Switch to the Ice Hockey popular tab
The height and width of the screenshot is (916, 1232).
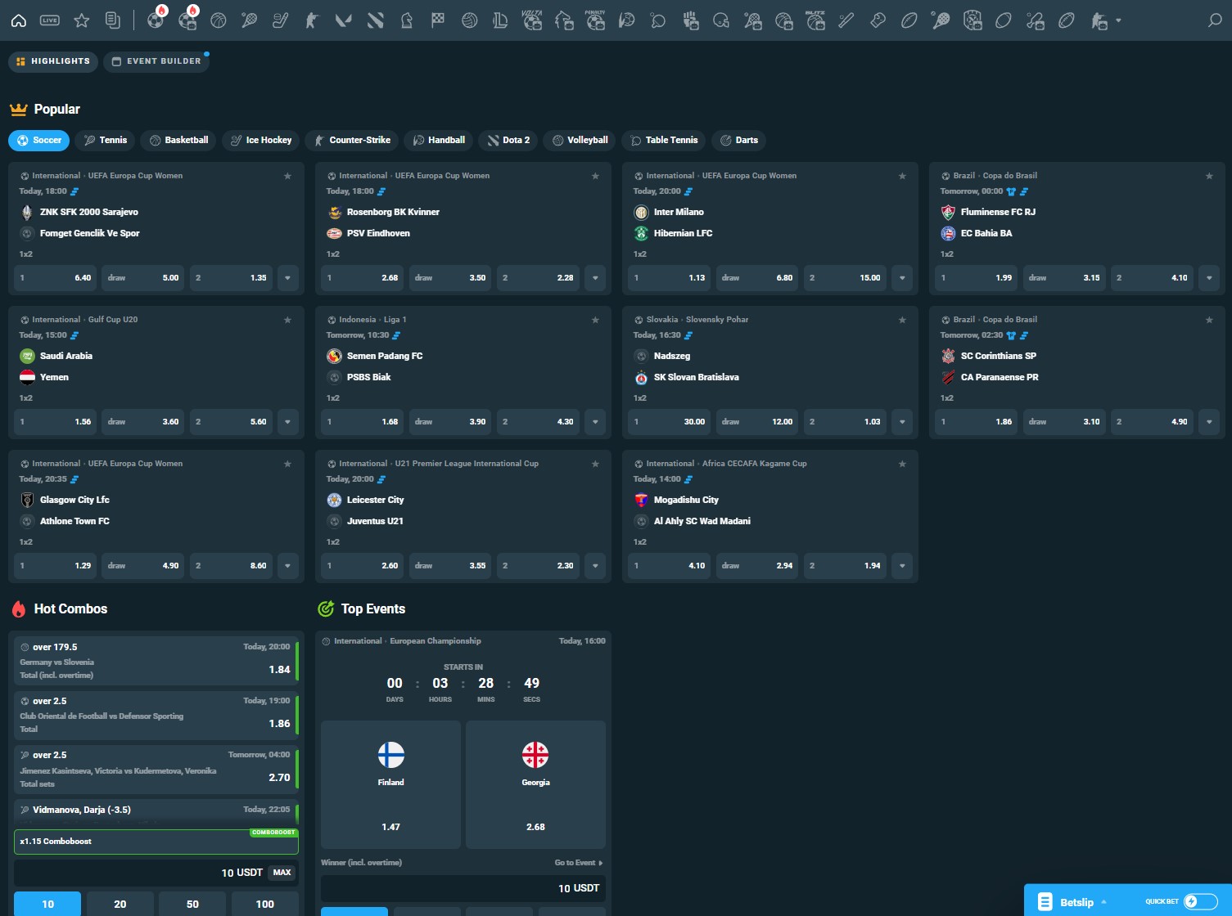(260, 140)
